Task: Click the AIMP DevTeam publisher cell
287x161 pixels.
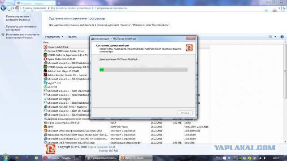Action: click(119, 127)
